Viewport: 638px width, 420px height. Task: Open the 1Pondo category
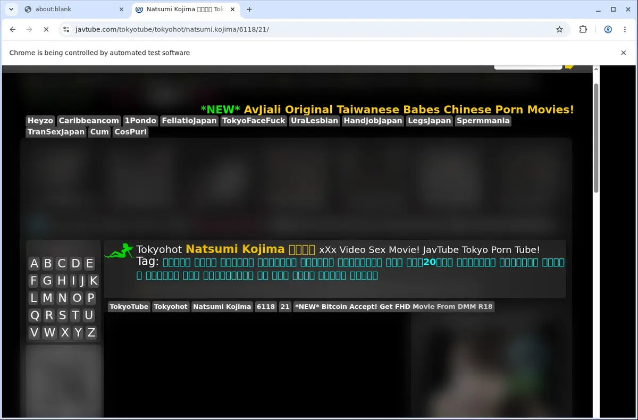tap(140, 121)
